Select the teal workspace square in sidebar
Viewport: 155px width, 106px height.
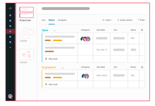pos(10,26)
